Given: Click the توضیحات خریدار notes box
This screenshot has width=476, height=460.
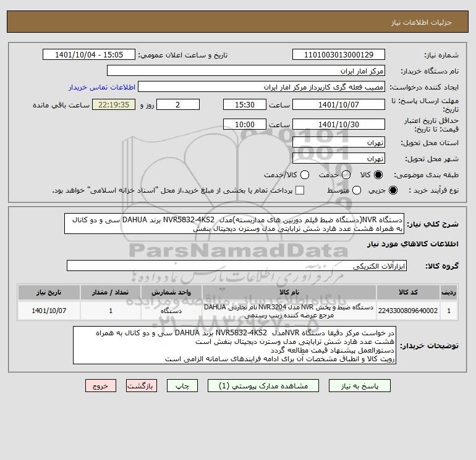Looking at the screenshot, I should [x=234, y=345].
